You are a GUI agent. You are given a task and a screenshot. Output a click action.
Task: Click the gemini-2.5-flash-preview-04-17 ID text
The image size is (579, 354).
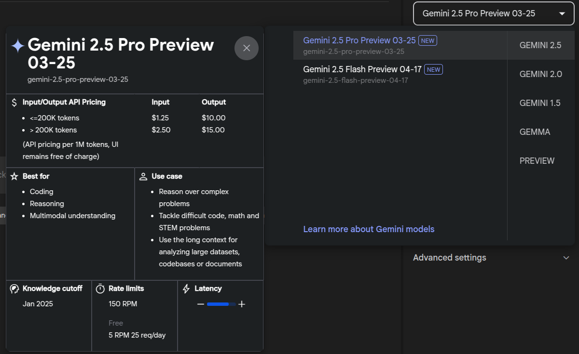(x=356, y=80)
